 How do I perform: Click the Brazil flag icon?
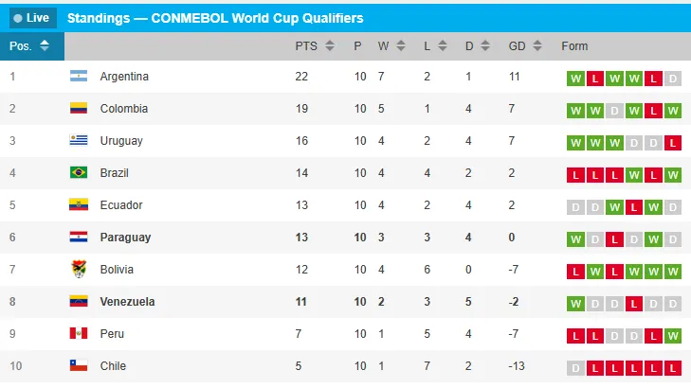[x=79, y=173]
